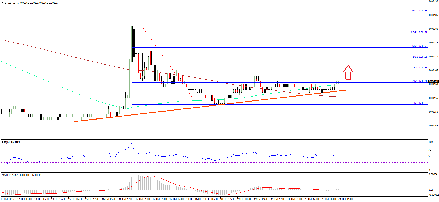Click the 16 Oct 17:00 time axis label
This screenshot has height=202, width=439.
126,199
